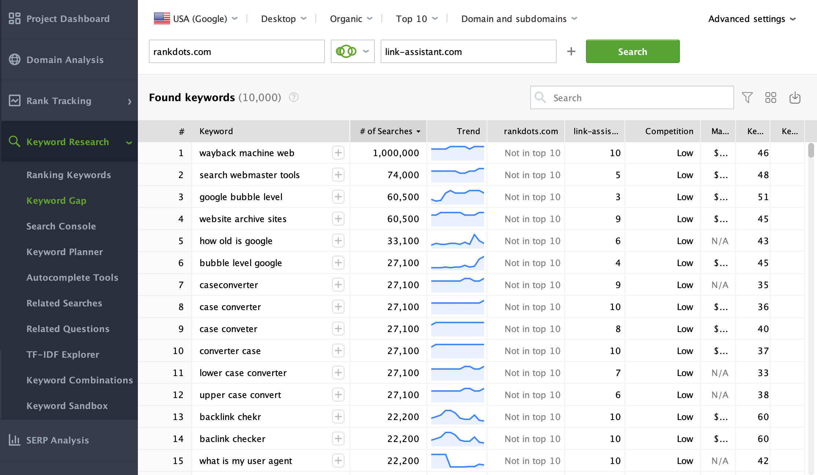Click the found keywords search field
This screenshot has height=475, width=817.
pos(632,97)
